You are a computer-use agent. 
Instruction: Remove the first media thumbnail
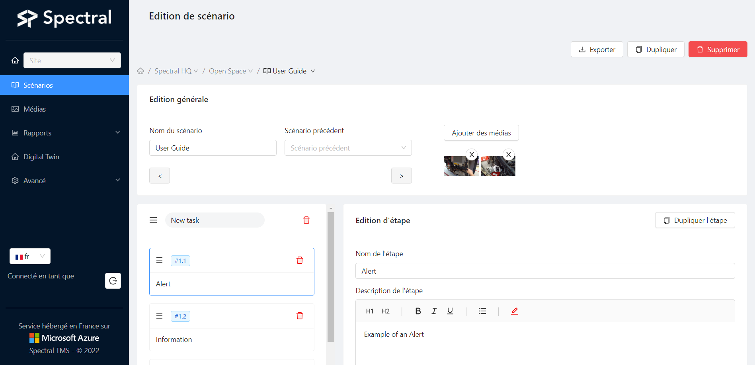tap(472, 154)
